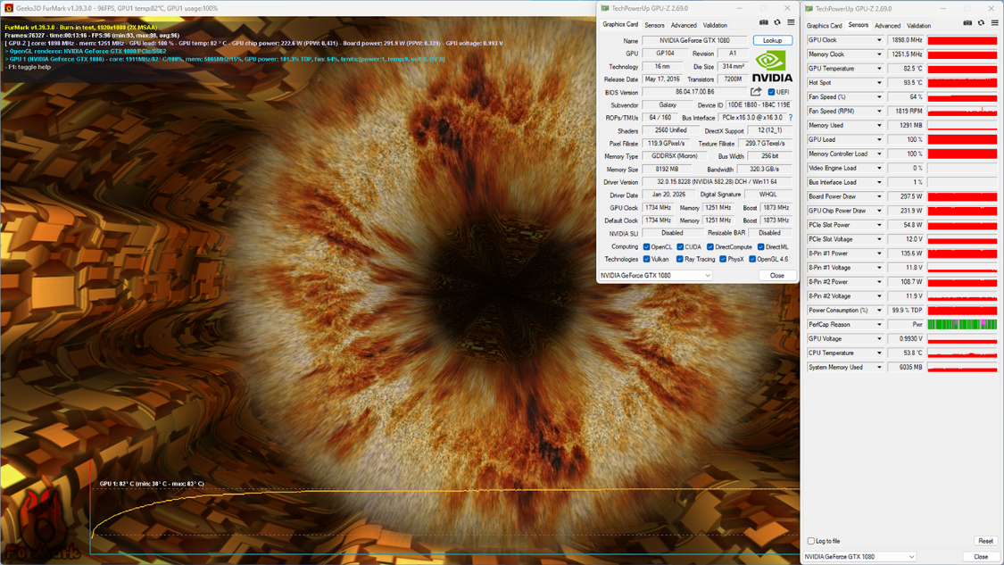Switch to Validation tab in Sensors window
Image resolution: width=1004 pixels, height=565 pixels.
tap(919, 26)
